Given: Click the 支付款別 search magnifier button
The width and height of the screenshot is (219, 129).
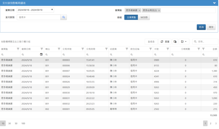Looking at the screenshot, I should 64,17.
